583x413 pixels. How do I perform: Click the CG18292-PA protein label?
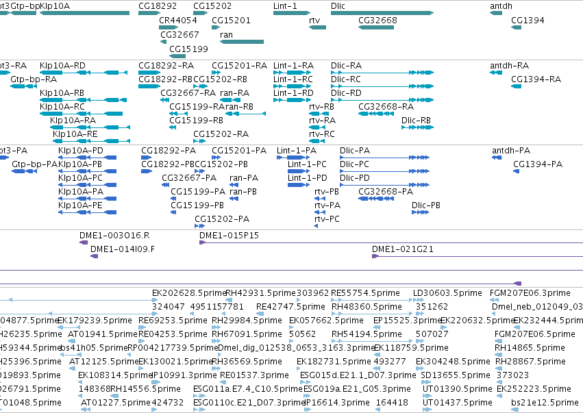pos(169,151)
